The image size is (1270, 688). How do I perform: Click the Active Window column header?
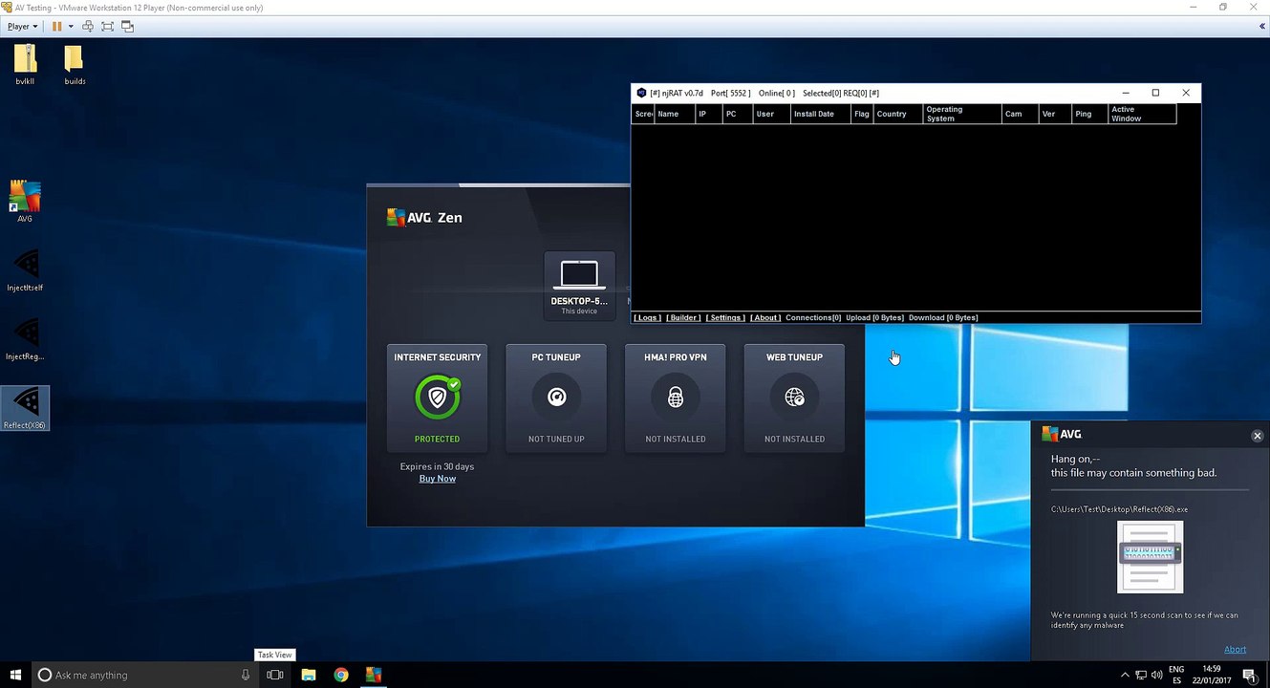[1142, 114]
